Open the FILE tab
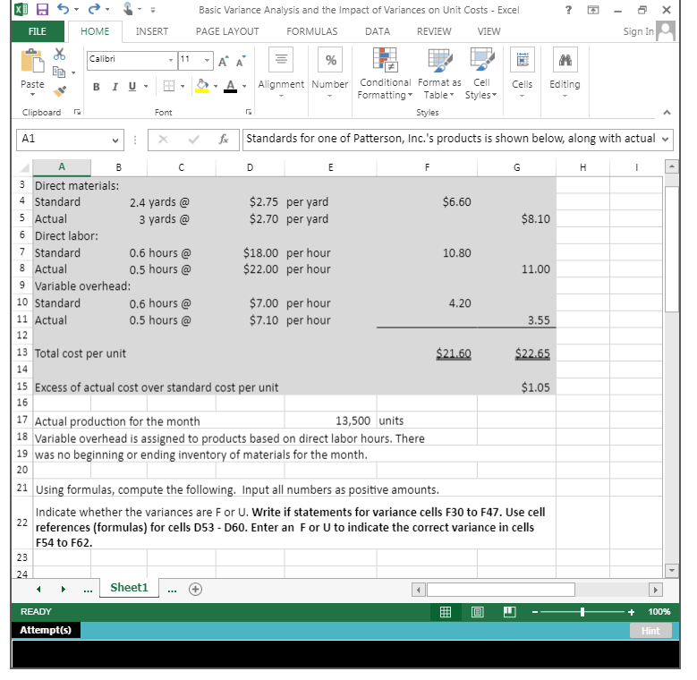The height and width of the screenshot is (680, 697). [x=38, y=31]
